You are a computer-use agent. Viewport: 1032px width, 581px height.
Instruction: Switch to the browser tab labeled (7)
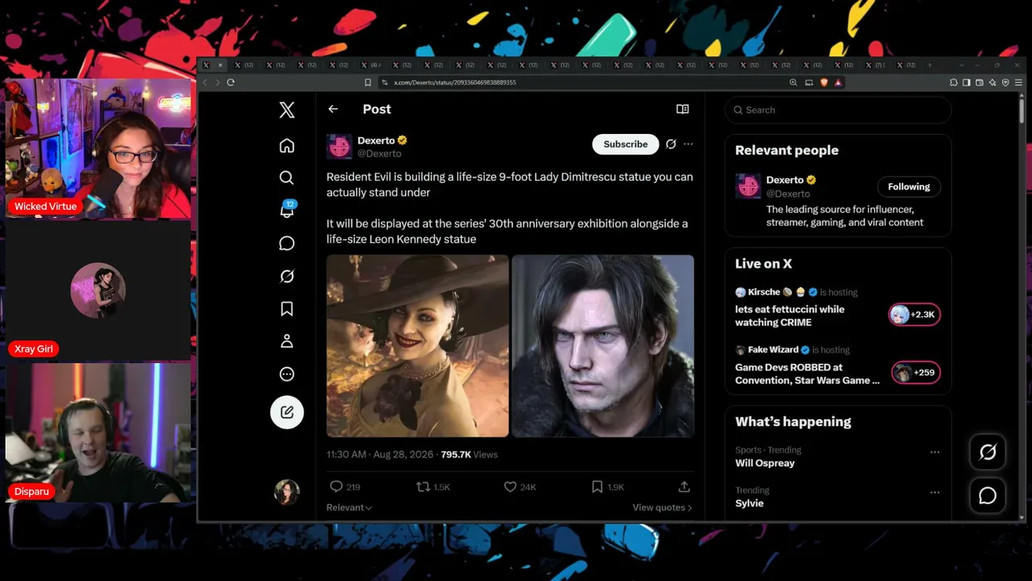[873, 65]
